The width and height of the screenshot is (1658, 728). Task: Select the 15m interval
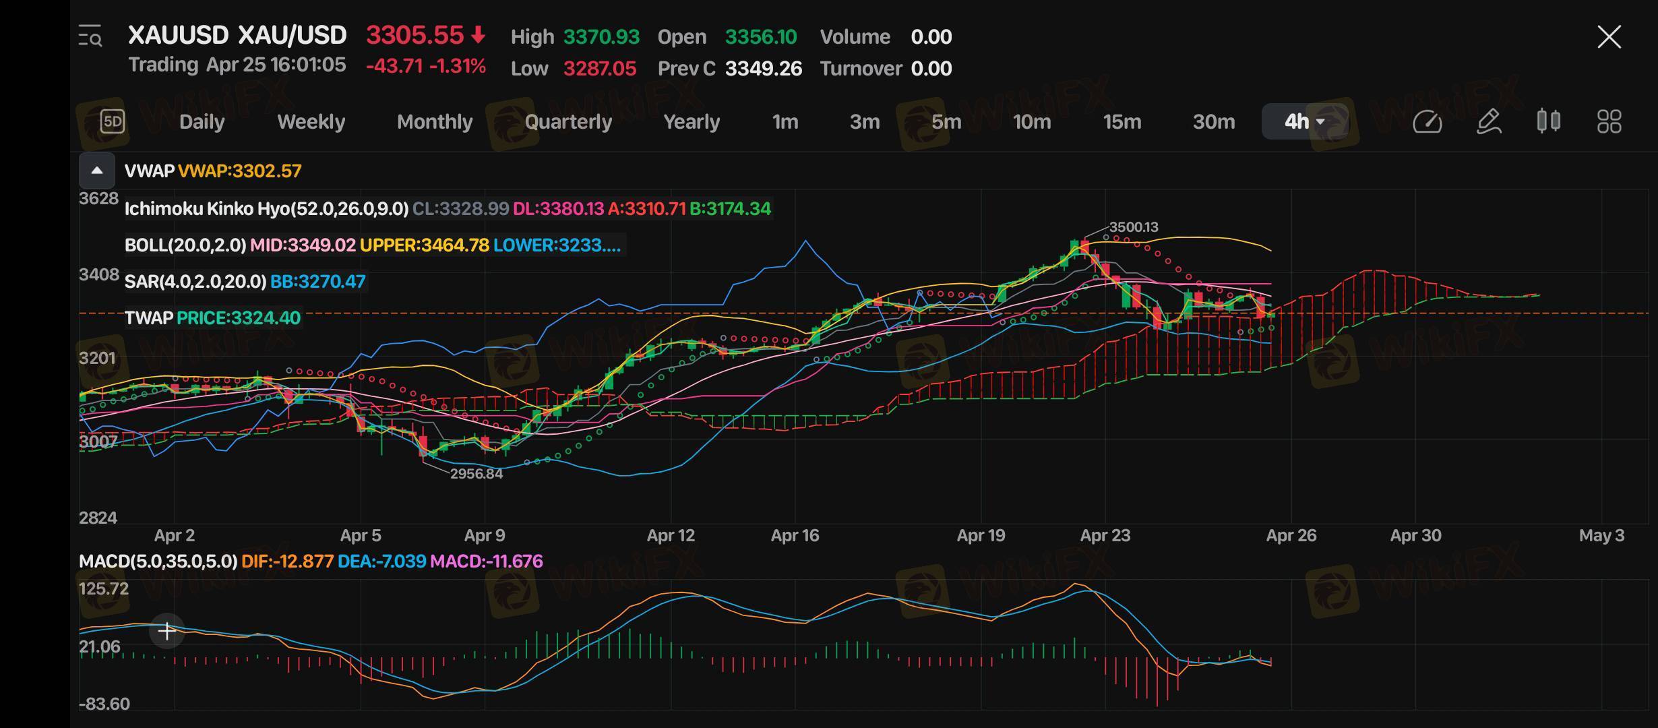click(1122, 121)
